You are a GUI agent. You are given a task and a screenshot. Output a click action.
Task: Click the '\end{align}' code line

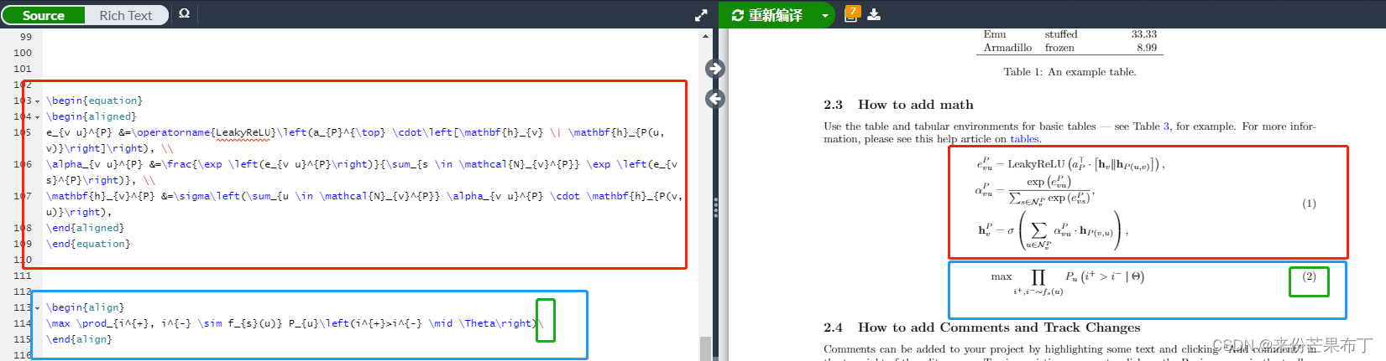click(79, 339)
